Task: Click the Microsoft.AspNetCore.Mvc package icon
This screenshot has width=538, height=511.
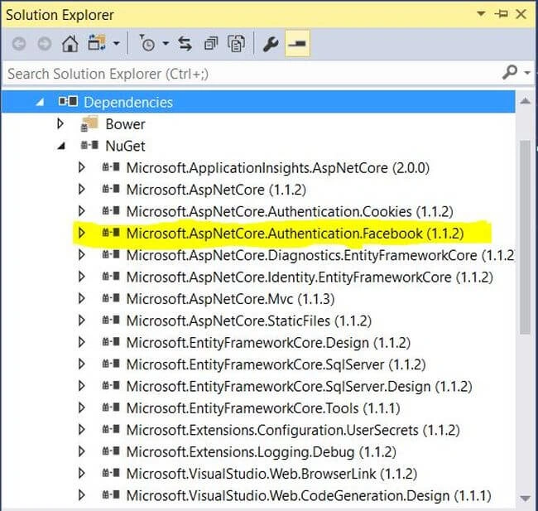Action: 111,298
